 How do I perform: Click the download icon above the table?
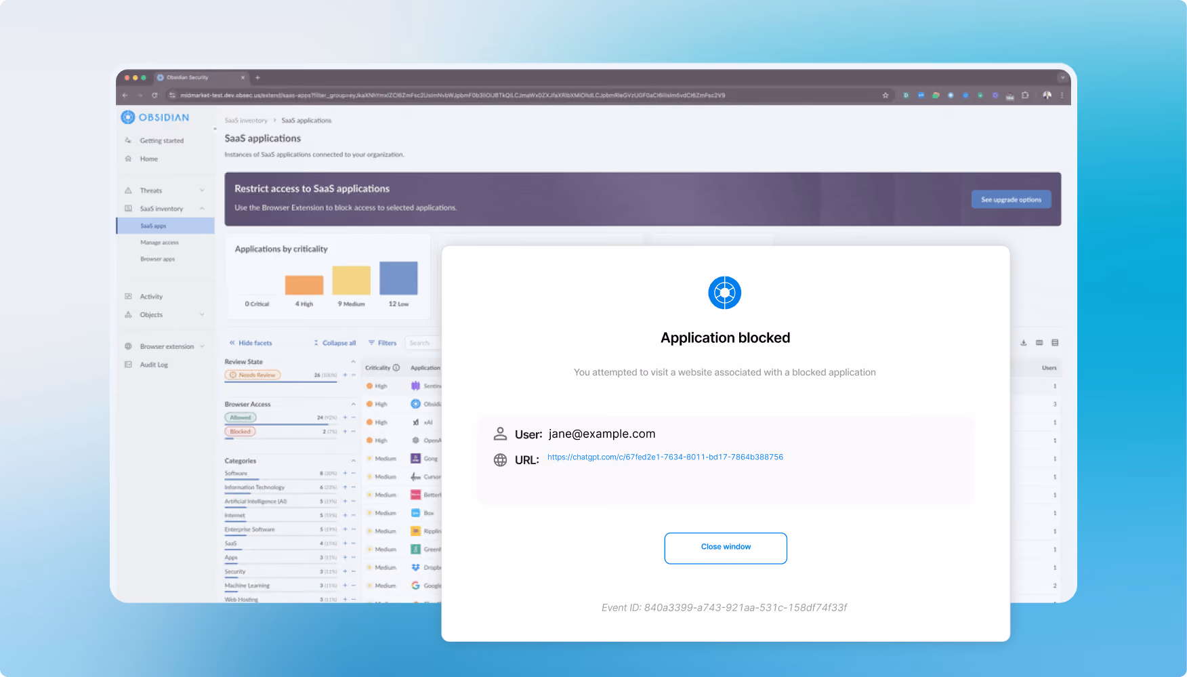(x=1023, y=343)
